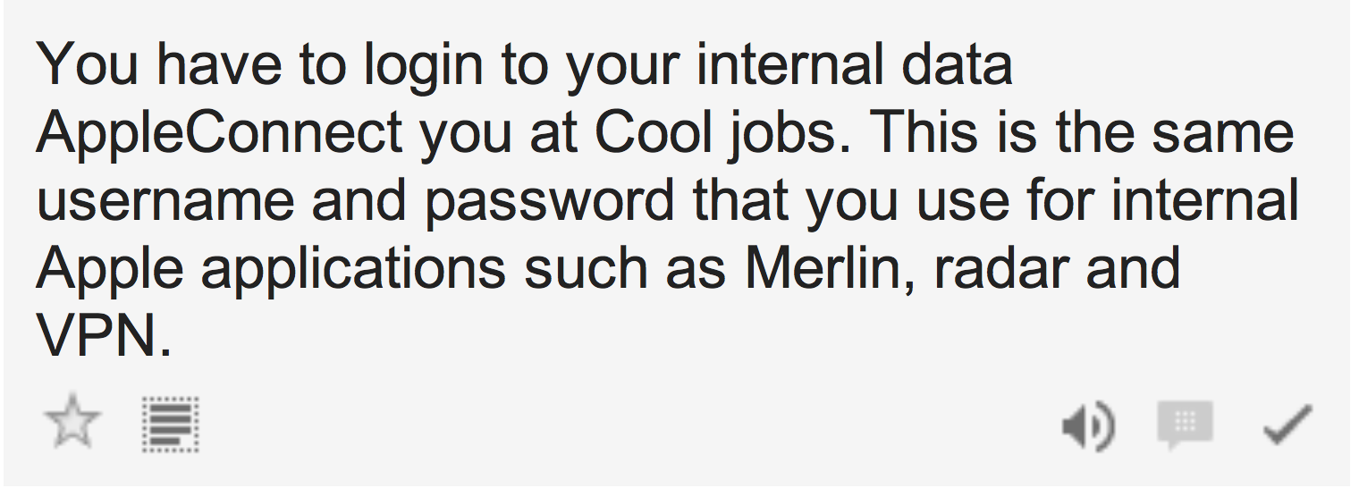Click the select all text icon
The width and height of the screenshot is (1359, 497).
pos(170,425)
